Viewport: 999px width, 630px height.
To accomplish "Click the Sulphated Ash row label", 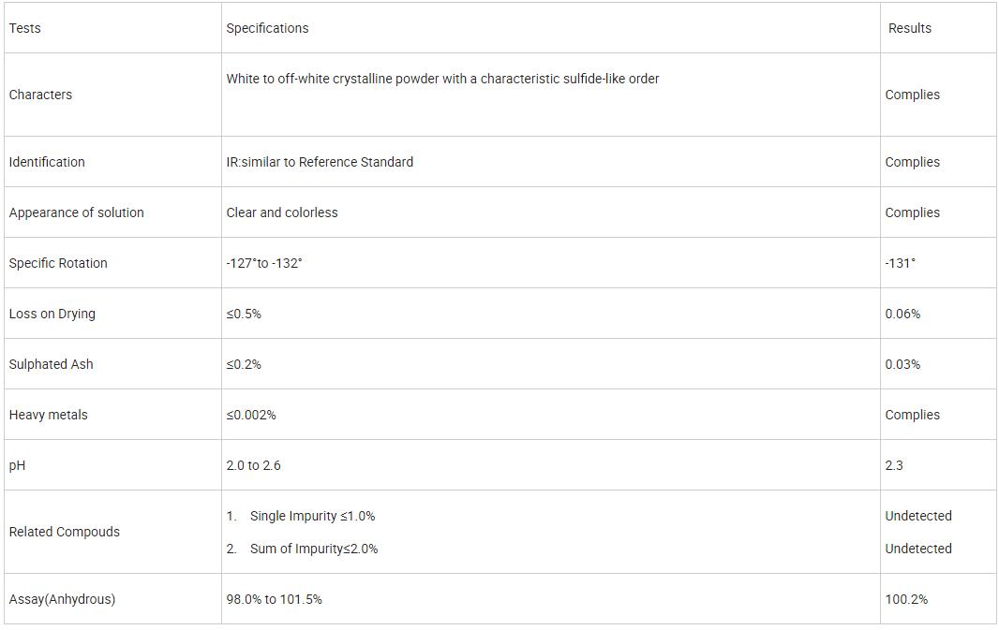I will tap(52, 364).
